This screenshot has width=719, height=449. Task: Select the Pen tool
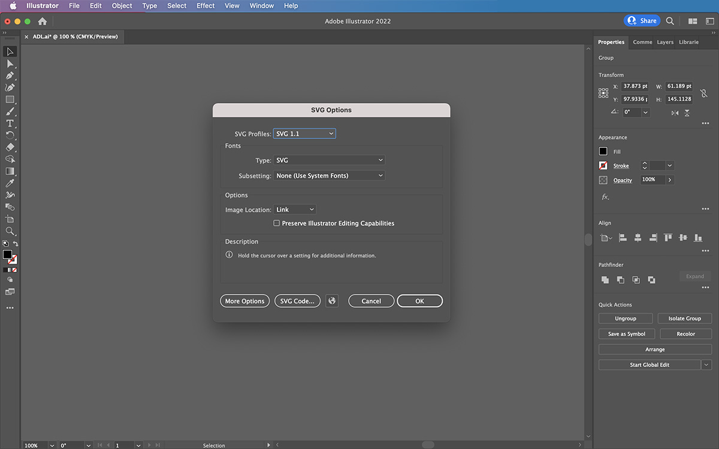10,75
